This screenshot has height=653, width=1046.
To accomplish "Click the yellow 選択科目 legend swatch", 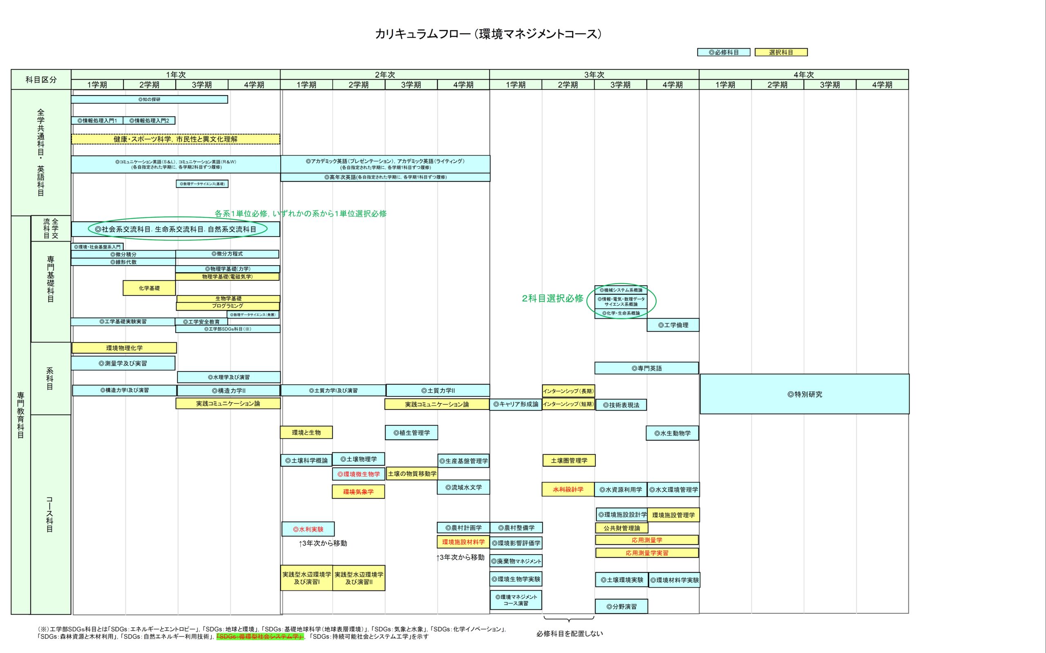I will tap(781, 52).
